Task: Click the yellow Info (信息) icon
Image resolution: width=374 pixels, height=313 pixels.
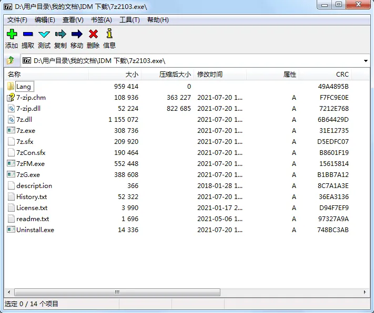Action: click(109, 35)
